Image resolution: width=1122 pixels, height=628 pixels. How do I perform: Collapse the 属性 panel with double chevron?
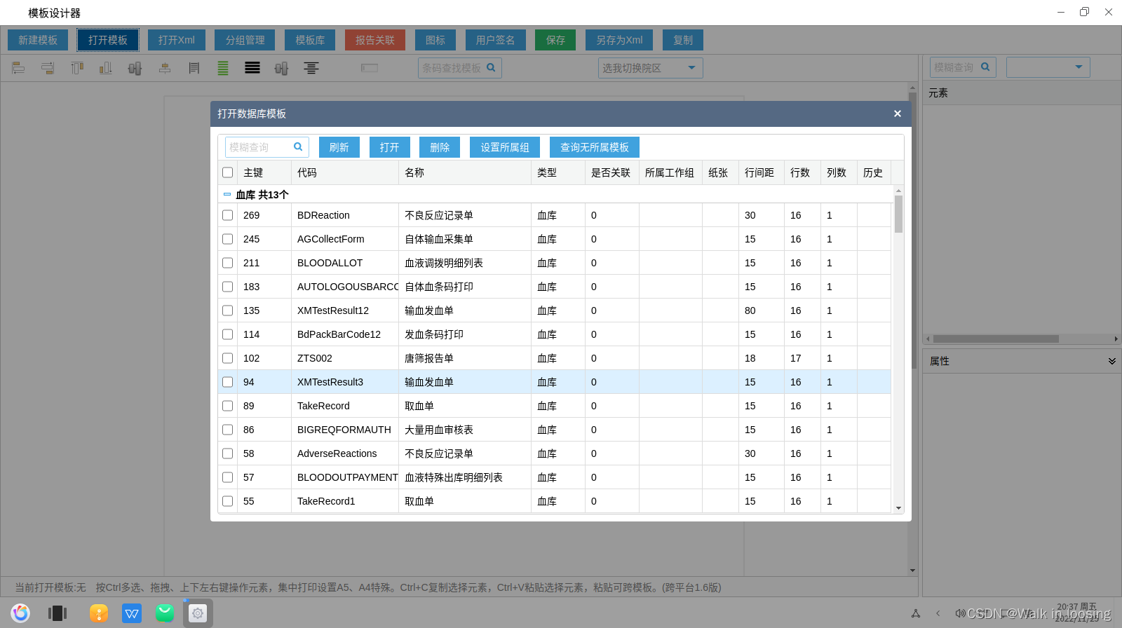coord(1111,361)
